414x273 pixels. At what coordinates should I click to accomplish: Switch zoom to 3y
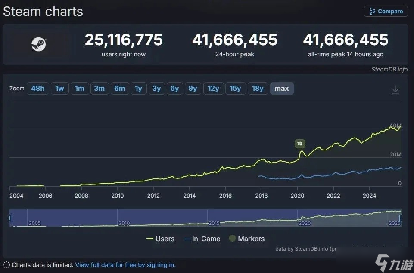click(x=156, y=89)
